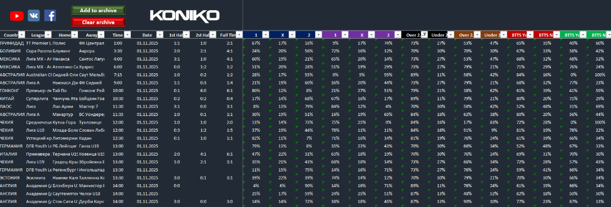Open the Full Time column filter dropdown
The width and height of the screenshot is (611, 207).
(x=239, y=35)
